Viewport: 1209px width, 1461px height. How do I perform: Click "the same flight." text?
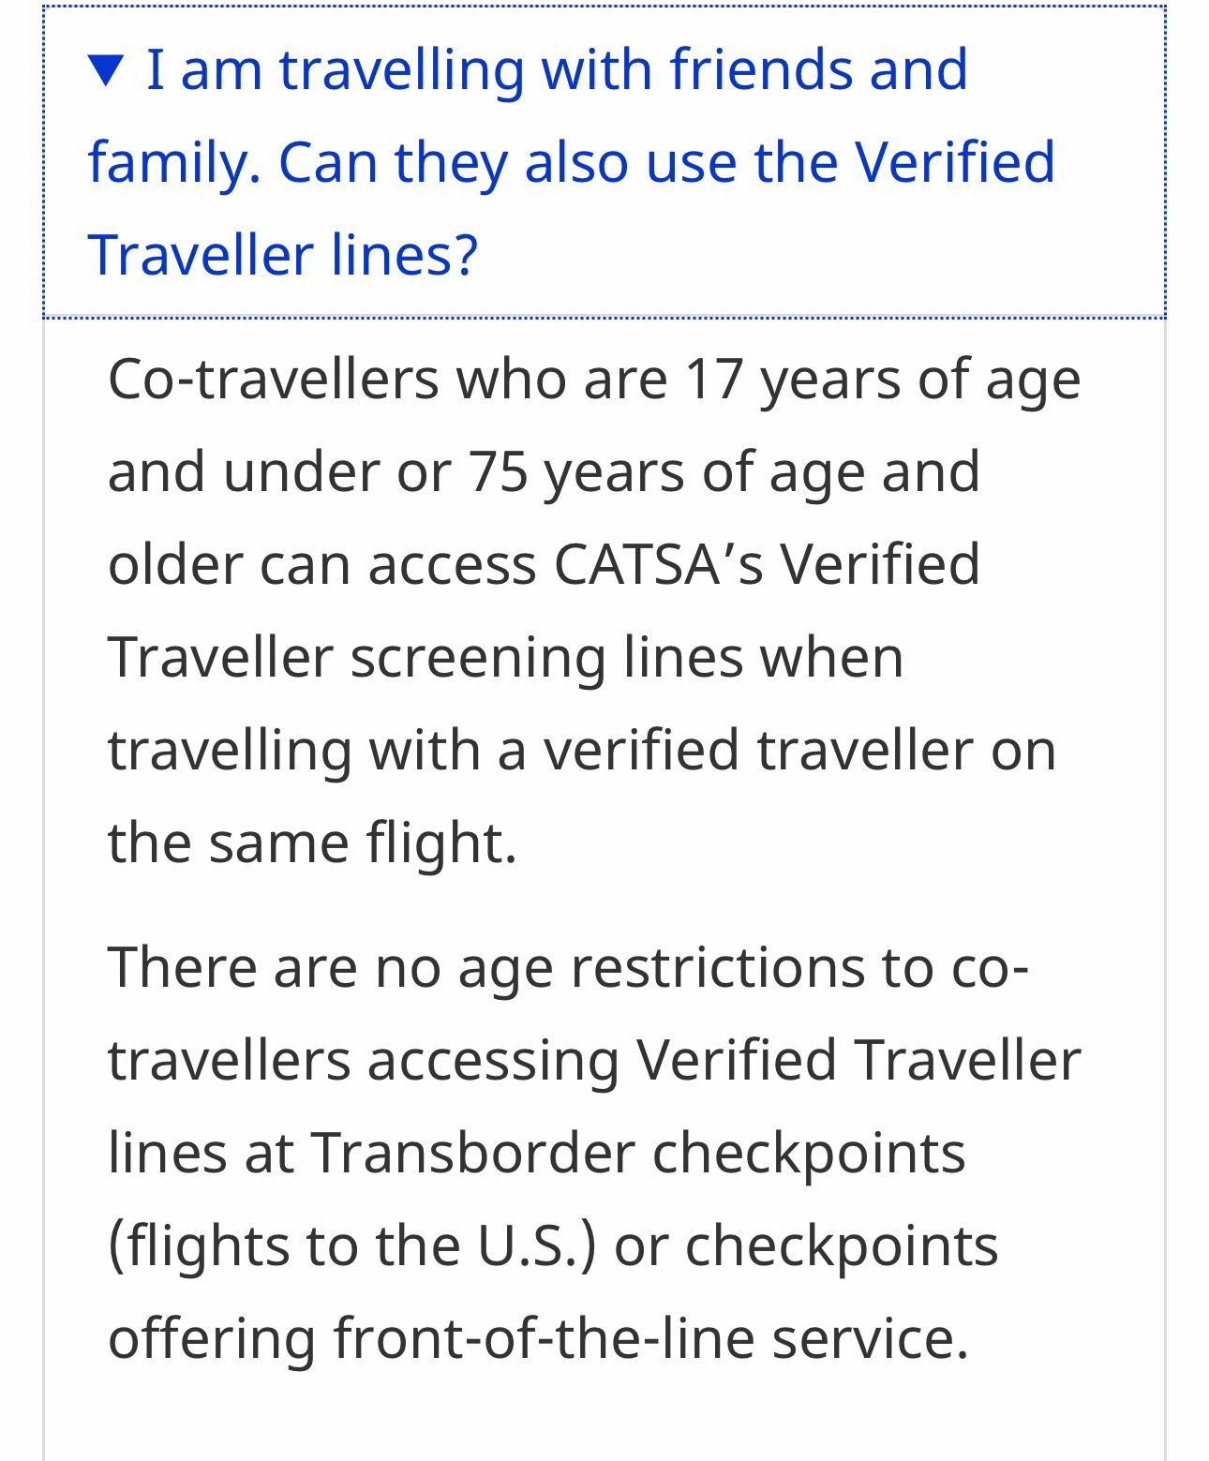coord(313,842)
